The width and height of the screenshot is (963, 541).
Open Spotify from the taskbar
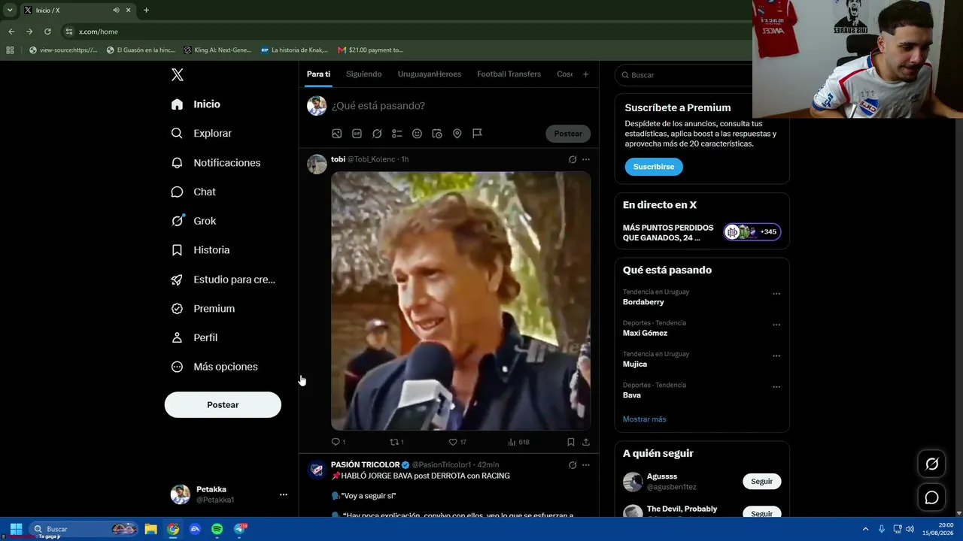[x=217, y=529]
